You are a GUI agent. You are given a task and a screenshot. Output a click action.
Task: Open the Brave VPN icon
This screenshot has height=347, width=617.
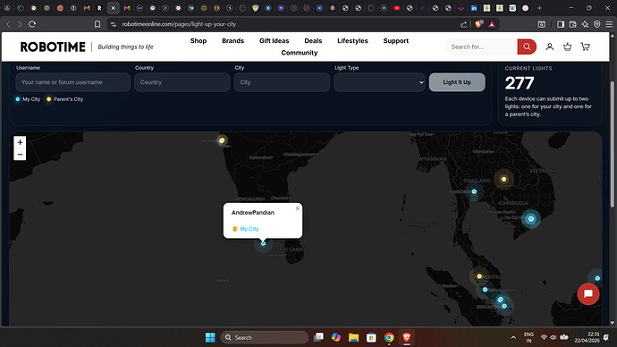tap(597, 24)
